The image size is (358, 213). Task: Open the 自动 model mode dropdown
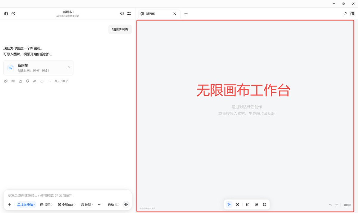[114, 205]
